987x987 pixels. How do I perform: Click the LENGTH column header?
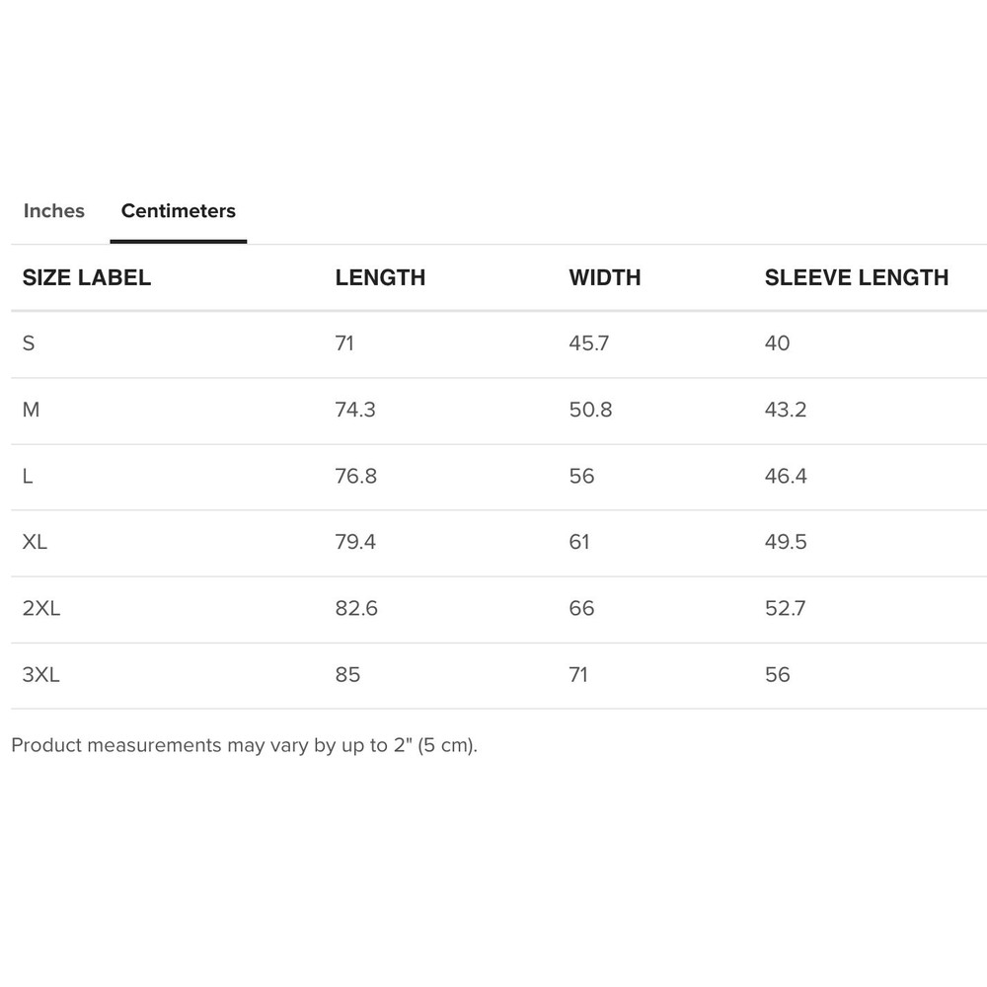click(380, 278)
